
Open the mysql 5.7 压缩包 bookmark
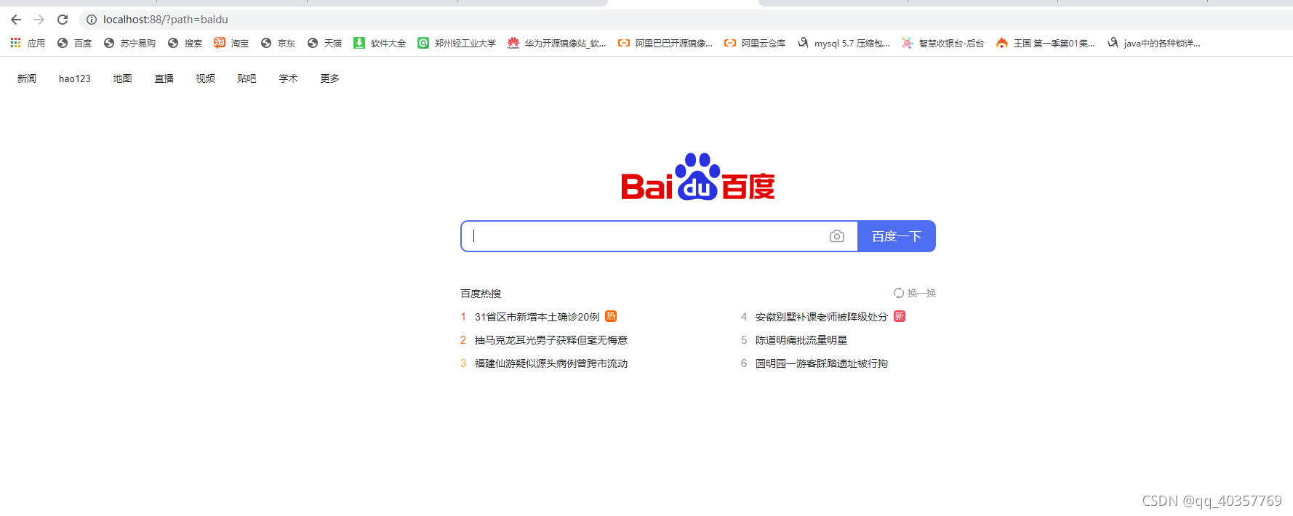click(844, 44)
